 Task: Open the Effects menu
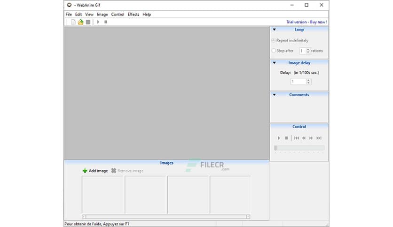(x=134, y=15)
